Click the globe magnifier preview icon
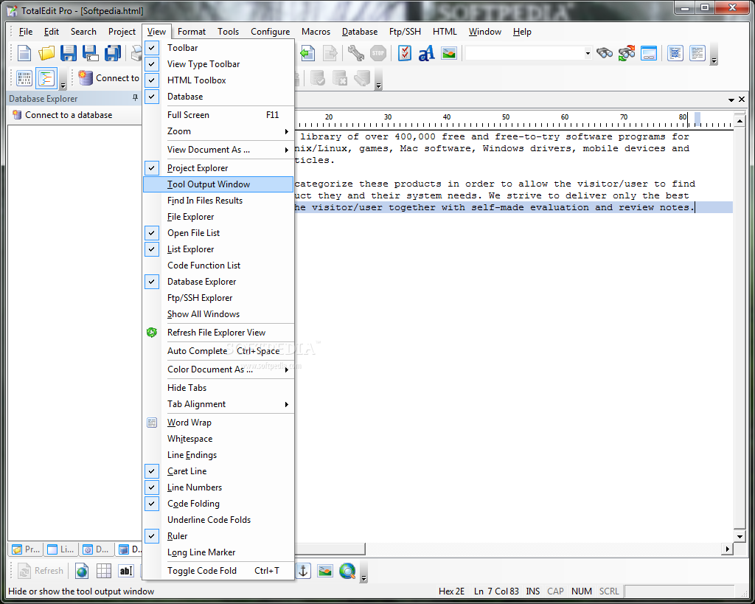Screen dimensions: 755x604 (347, 571)
